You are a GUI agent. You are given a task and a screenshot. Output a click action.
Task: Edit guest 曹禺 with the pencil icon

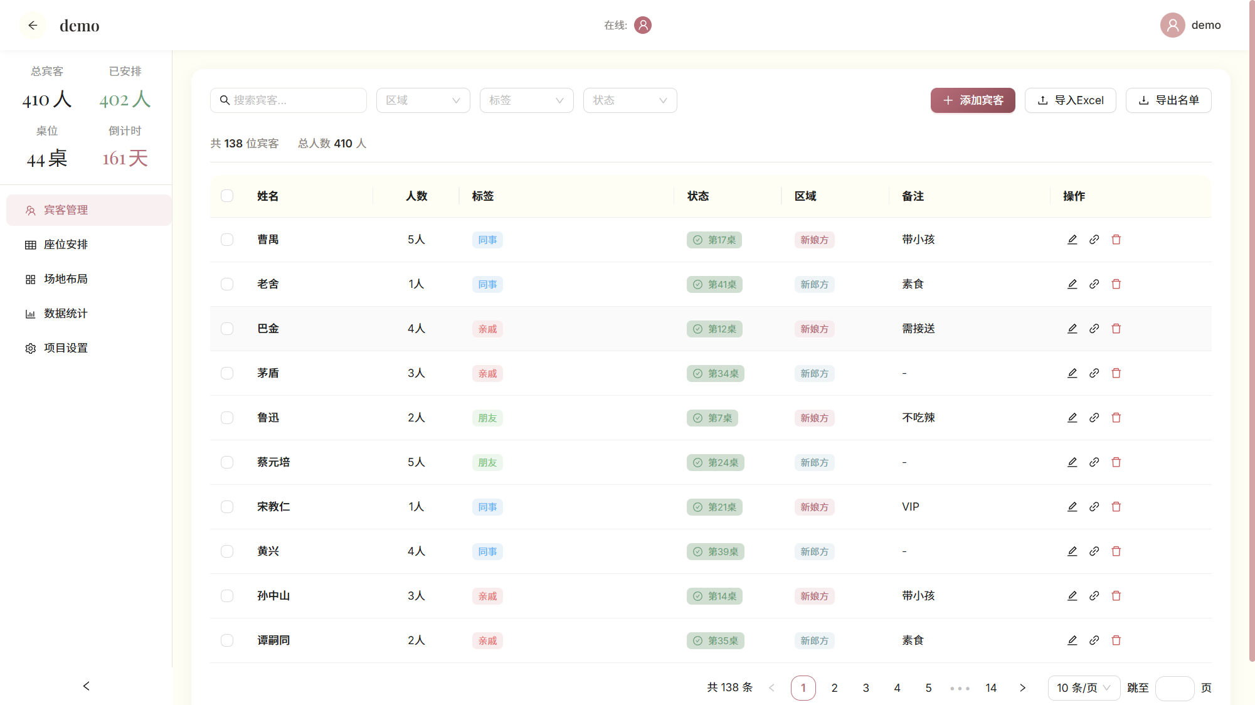point(1072,240)
